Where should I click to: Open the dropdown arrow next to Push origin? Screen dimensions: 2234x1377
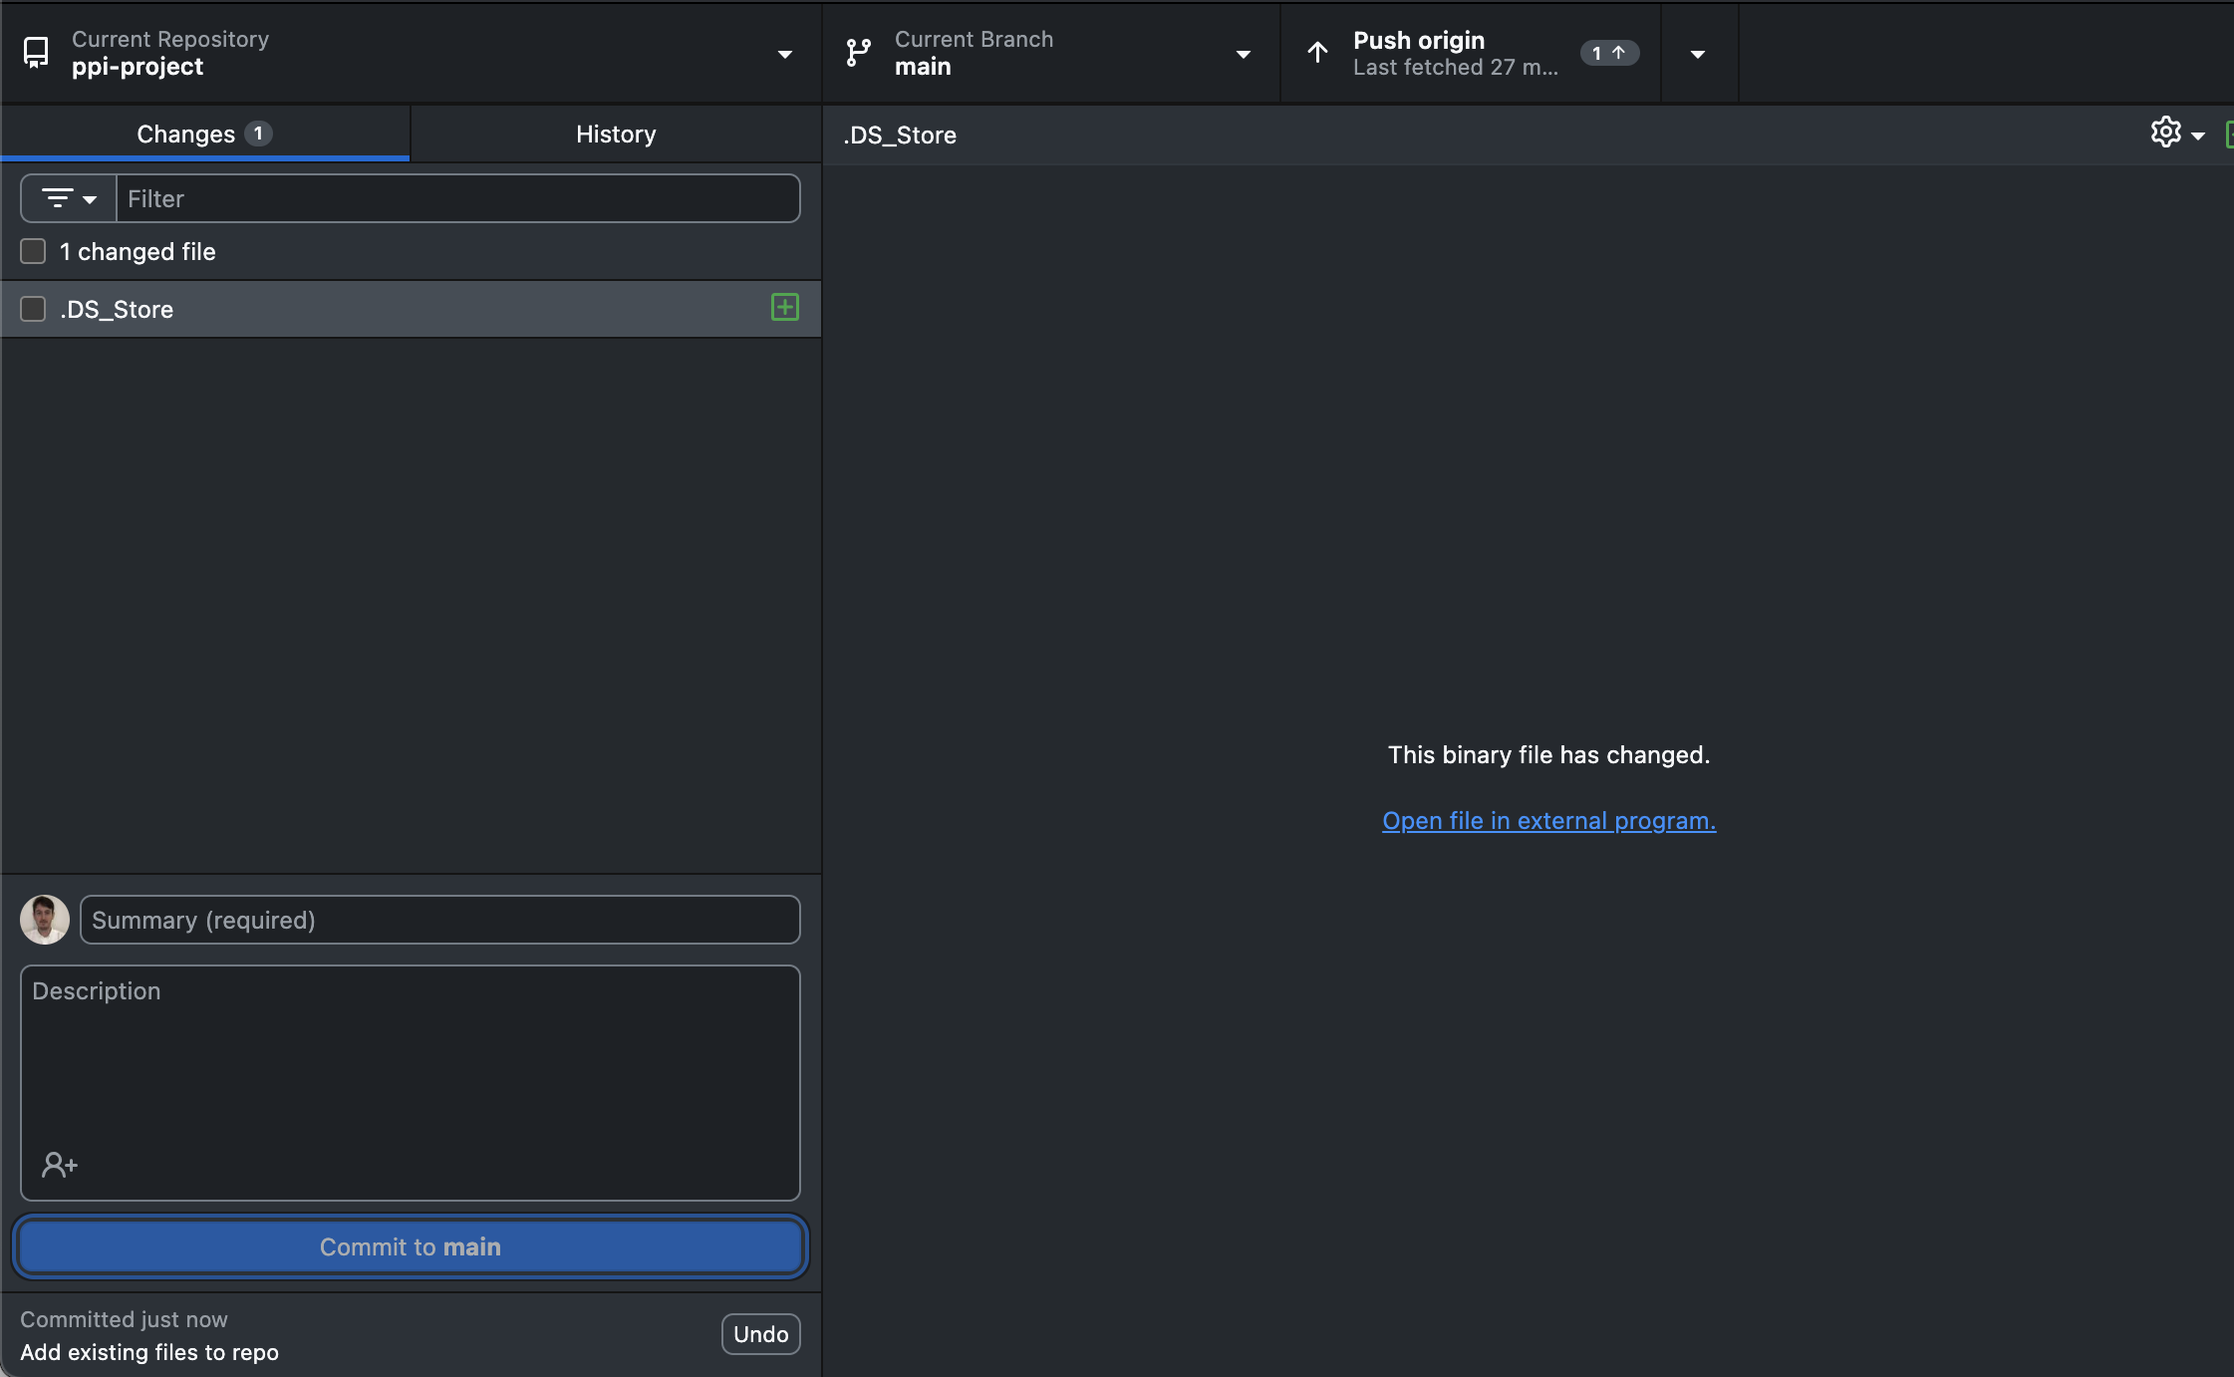point(1698,54)
